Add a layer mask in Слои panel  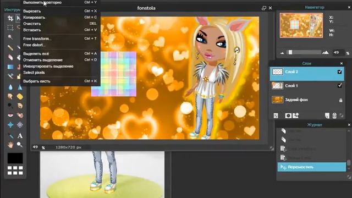click(288, 116)
